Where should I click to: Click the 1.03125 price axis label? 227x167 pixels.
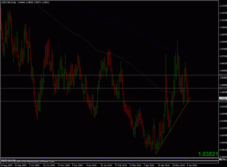tap(223, 106)
